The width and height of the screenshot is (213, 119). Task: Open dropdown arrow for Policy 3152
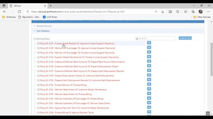coord(149,84)
